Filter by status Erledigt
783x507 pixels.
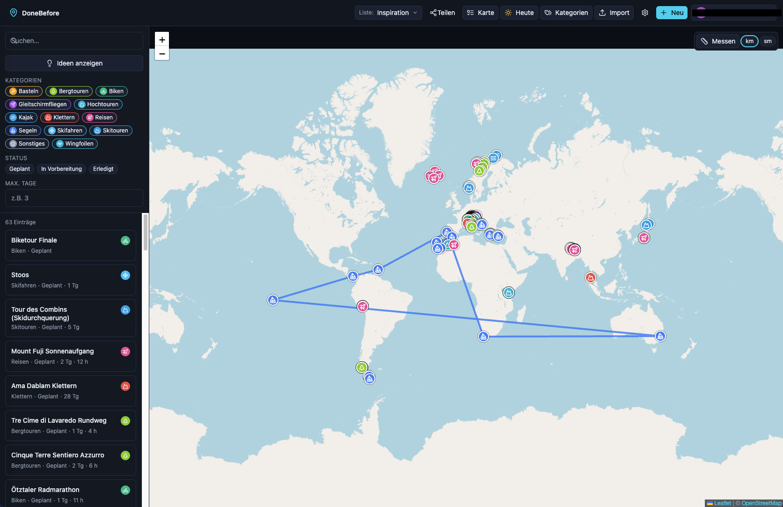(x=103, y=169)
